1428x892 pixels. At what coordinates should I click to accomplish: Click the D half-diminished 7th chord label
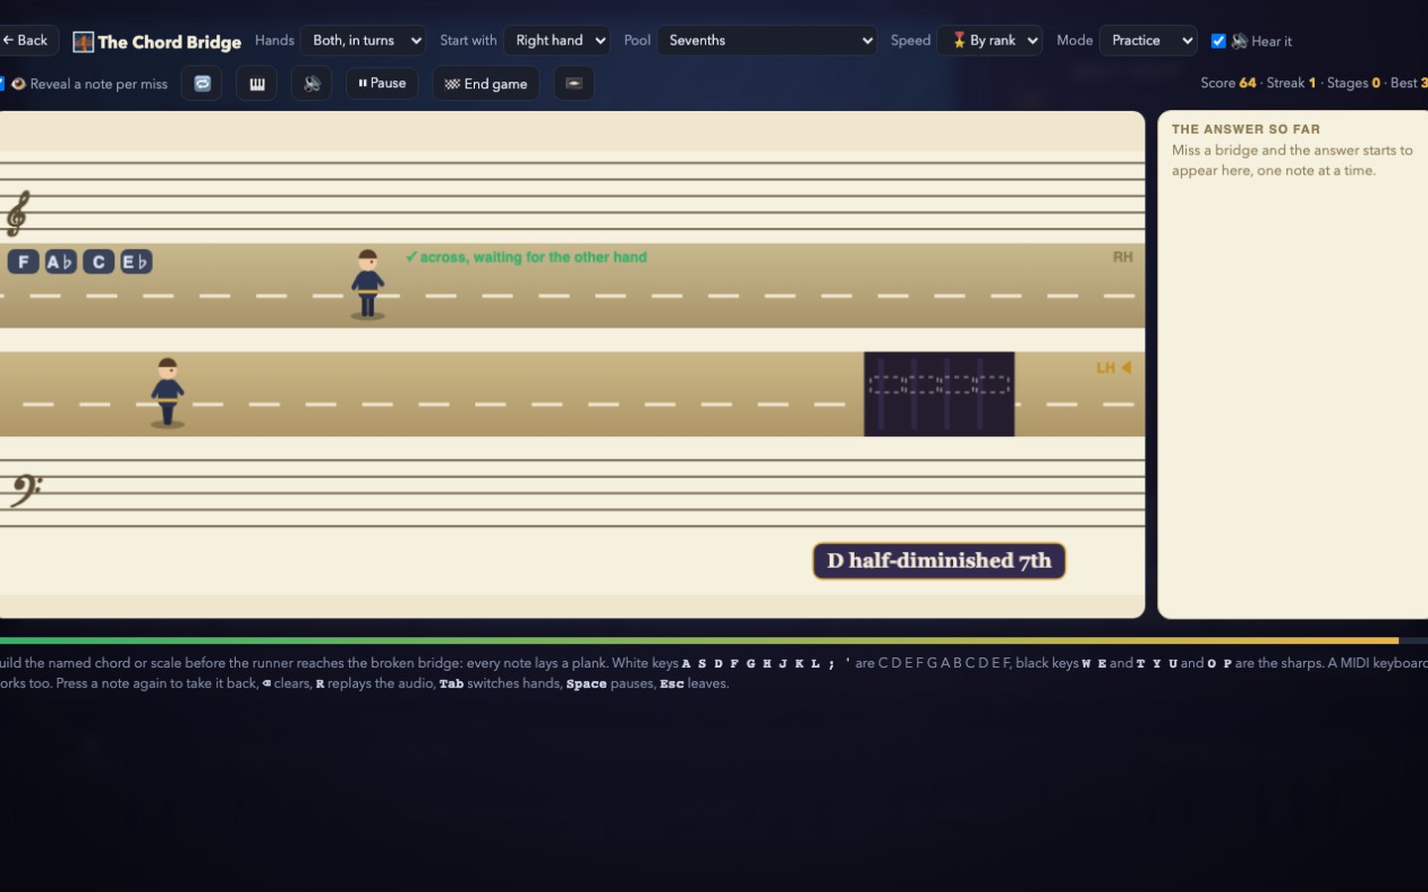[939, 561]
